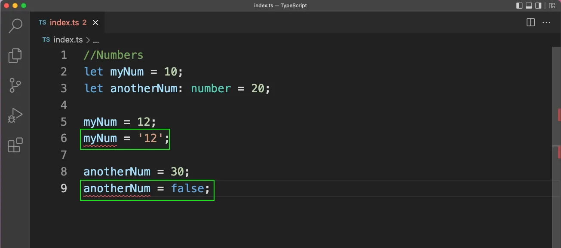
Task: Click the underlined myNum on line 6
Action: click(100, 139)
